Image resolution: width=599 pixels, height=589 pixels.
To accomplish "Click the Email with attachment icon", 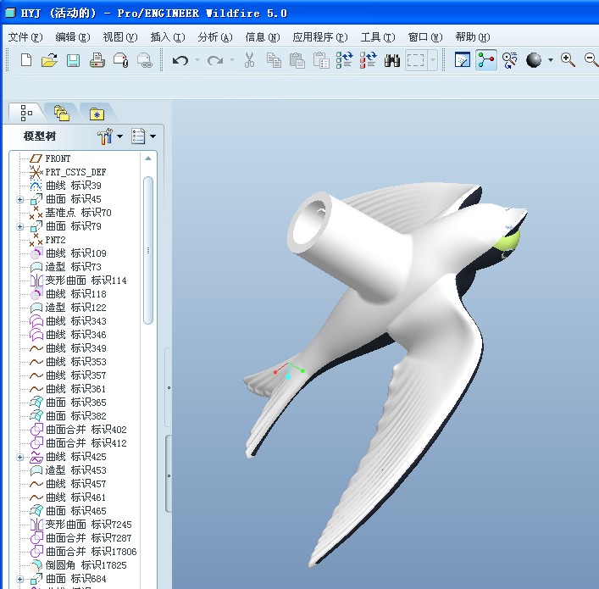I will click(120, 60).
